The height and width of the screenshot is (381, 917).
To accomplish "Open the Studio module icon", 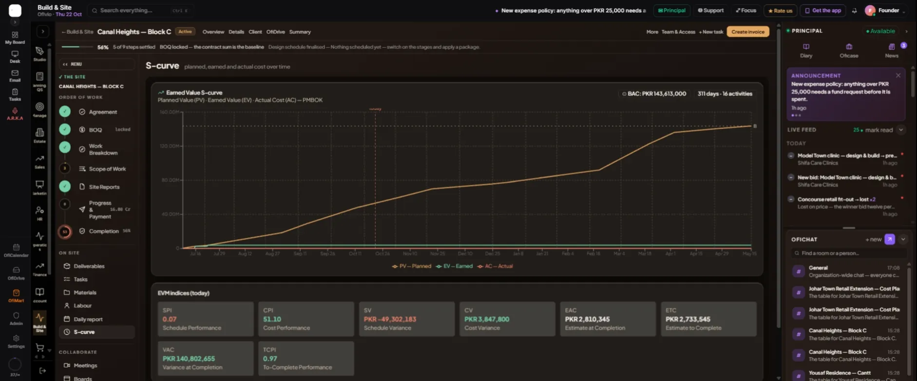I will point(40,54).
